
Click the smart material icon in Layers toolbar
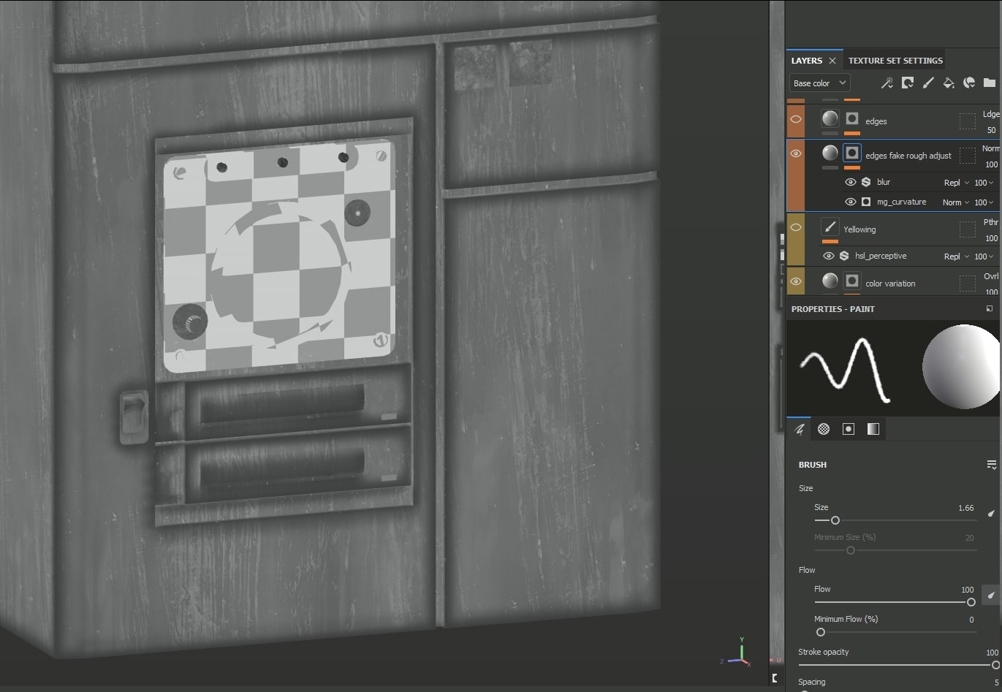click(969, 83)
